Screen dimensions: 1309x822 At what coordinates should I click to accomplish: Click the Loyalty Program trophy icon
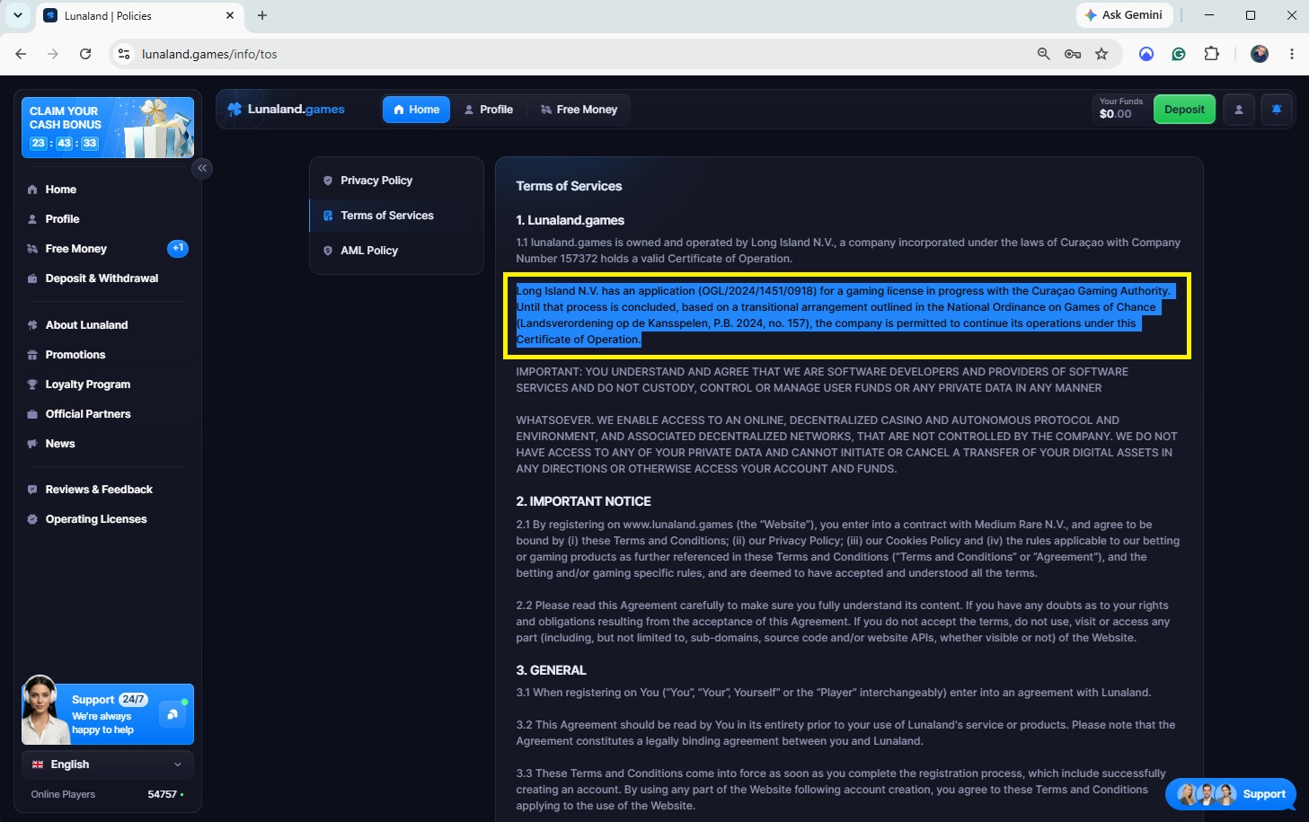tap(32, 384)
